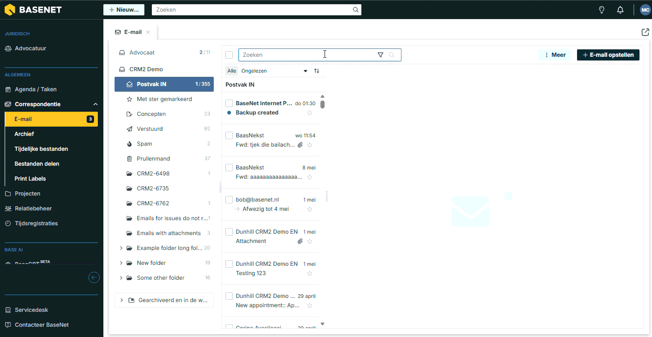Check the Testing 123 email checkbox
This screenshot has width=652, height=337.
click(x=229, y=264)
